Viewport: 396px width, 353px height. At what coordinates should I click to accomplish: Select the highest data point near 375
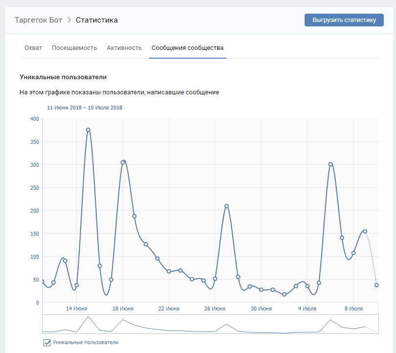click(x=88, y=130)
